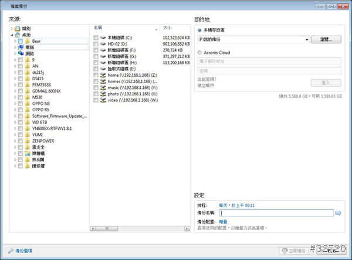Viewport: 352px width, 260px height.
Task: Click the categories icon at tree top
Action: (17, 29)
